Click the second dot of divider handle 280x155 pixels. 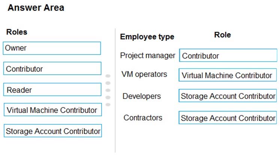click(108, 83)
